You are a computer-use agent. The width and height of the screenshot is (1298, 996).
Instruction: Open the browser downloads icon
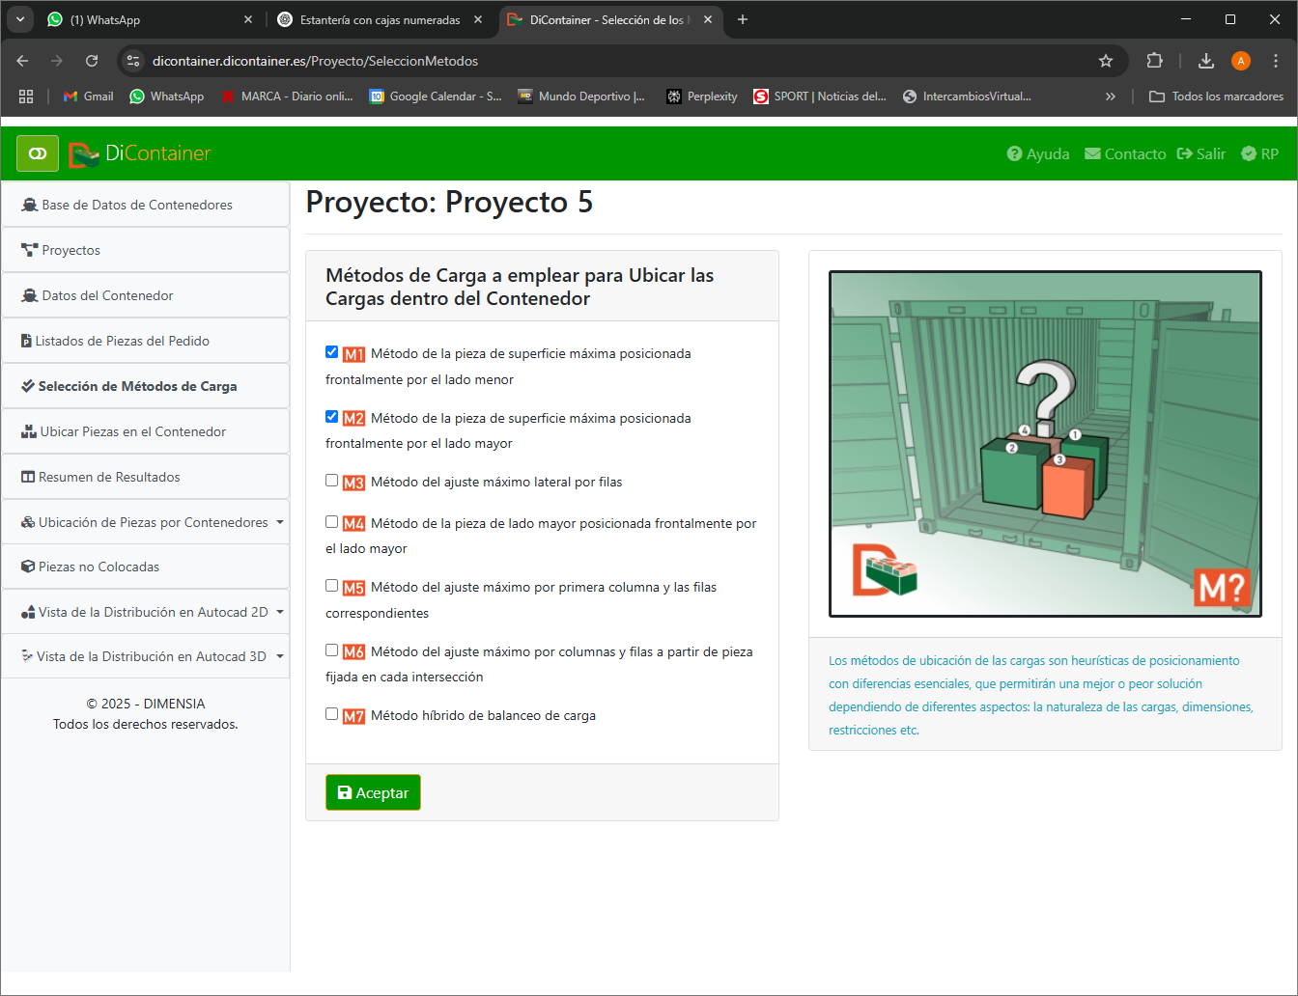pyautogui.click(x=1206, y=61)
